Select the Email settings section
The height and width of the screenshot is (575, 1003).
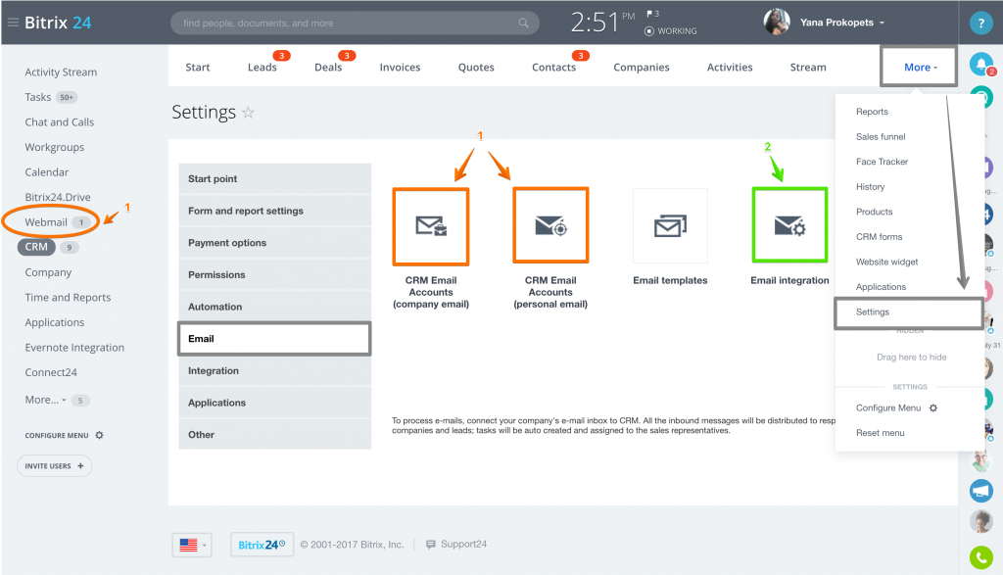(275, 338)
